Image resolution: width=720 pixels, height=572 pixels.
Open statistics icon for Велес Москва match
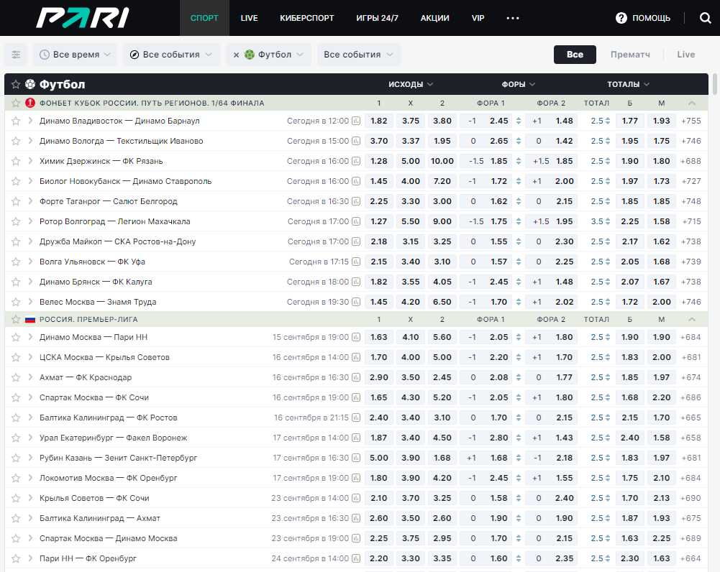356,302
